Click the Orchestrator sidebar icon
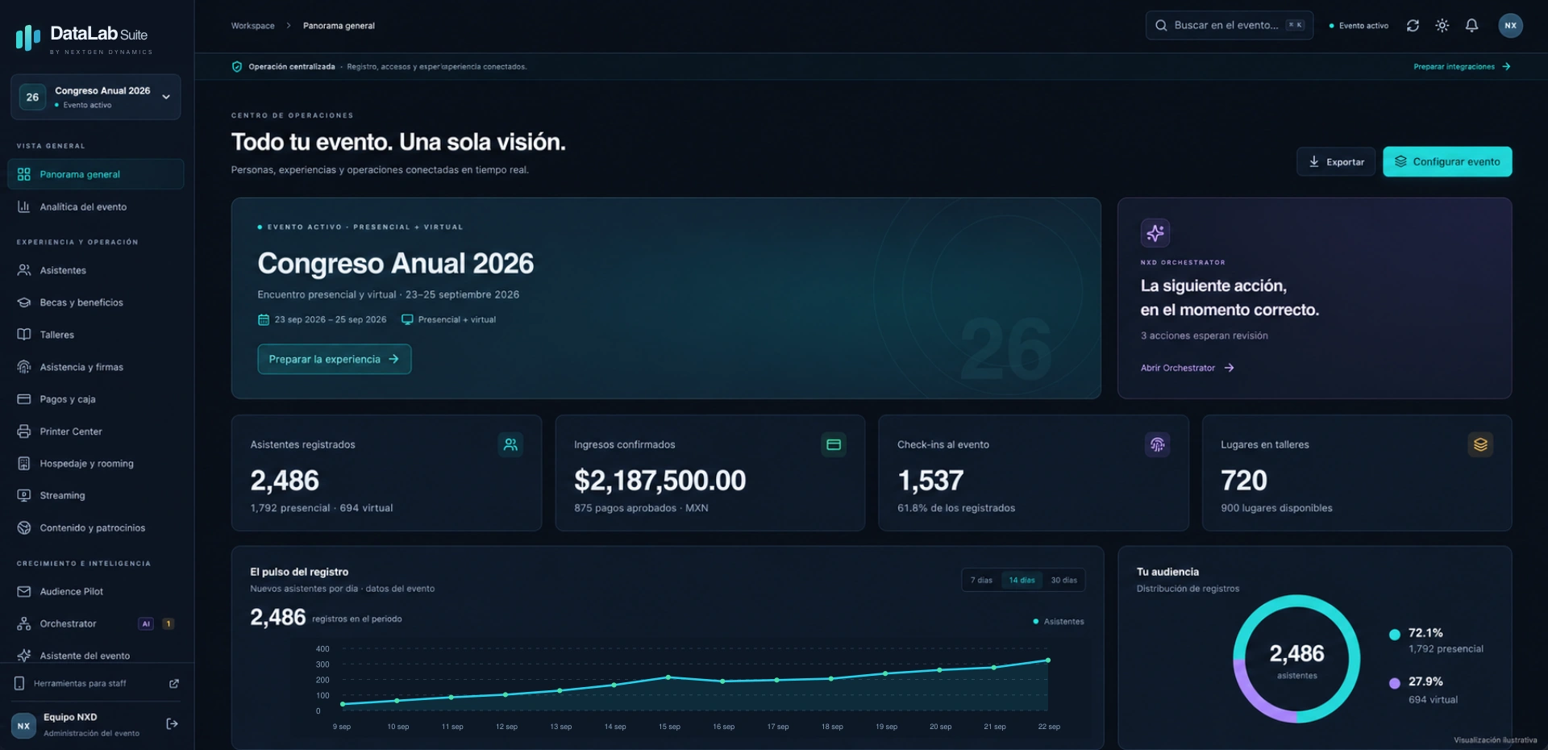Viewport: 1548px width, 750px height. [x=24, y=623]
